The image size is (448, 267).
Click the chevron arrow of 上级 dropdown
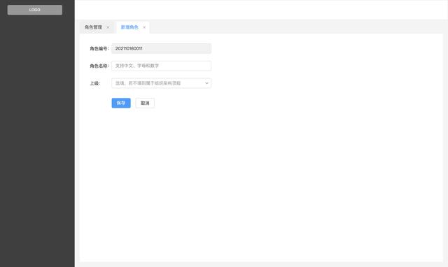pyautogui.click(x=206, y=83)
